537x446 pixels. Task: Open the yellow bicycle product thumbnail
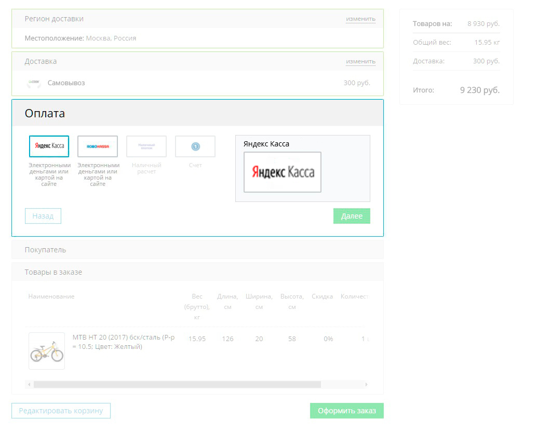47,351
